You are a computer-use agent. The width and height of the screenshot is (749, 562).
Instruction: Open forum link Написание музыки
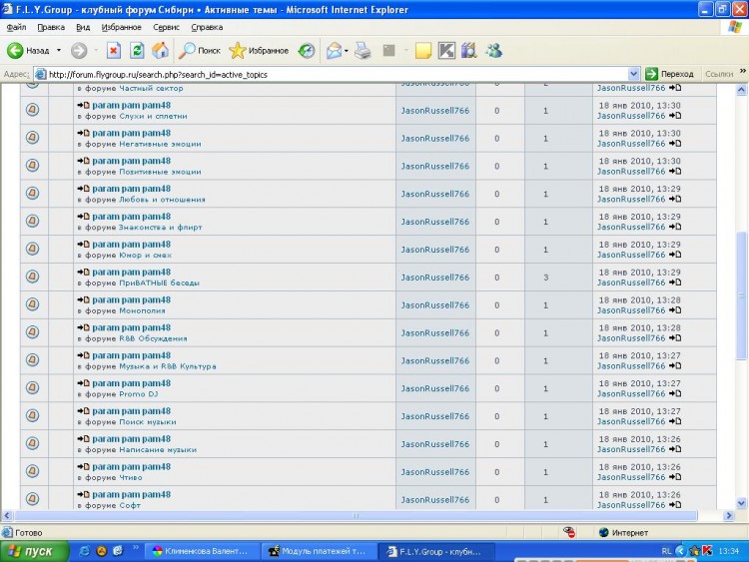158,450
